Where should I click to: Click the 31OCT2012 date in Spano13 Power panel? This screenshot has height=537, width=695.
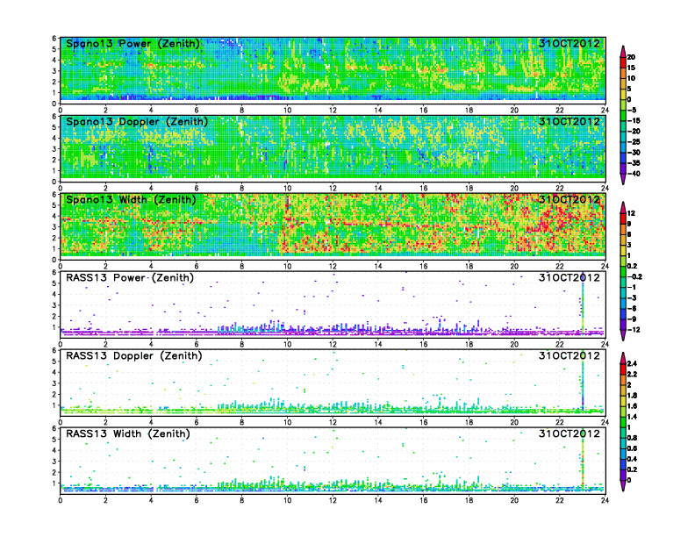pyautogui.click(x=570, y=44)
